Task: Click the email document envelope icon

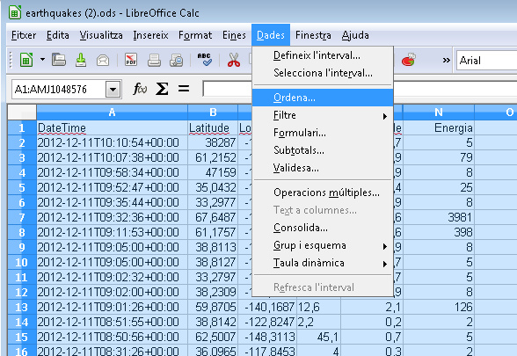Action: coord(103,61)
